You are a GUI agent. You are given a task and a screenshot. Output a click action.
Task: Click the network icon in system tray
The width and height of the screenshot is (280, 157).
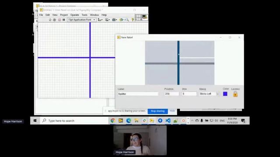point(211,121)
